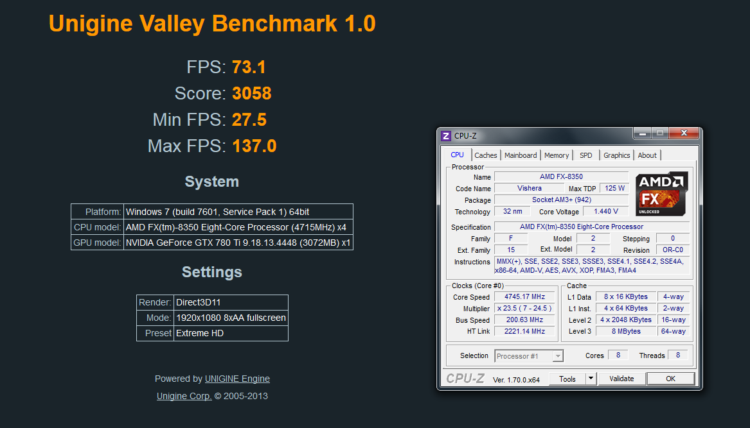The image size is (750, 428).
Task: Click the Instructions list text
Action: tap(591, 266)
